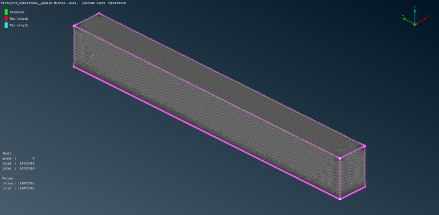This screenshot has height=215, width=439.
Task: Select the Skewness legend label
Action: pyautogui.click(x=17, y=12)
